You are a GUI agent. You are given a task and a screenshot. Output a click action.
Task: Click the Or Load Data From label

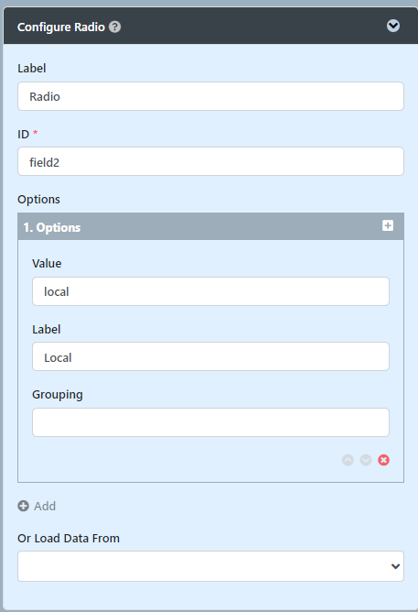point(69,538)
